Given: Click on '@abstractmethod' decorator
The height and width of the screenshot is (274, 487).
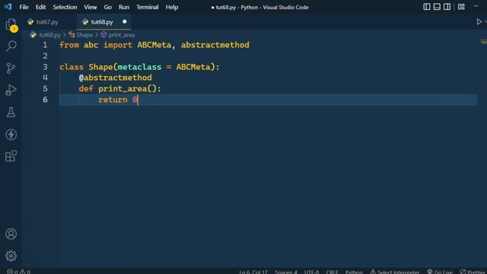Looking at the screenshot, I should (115, 78).
